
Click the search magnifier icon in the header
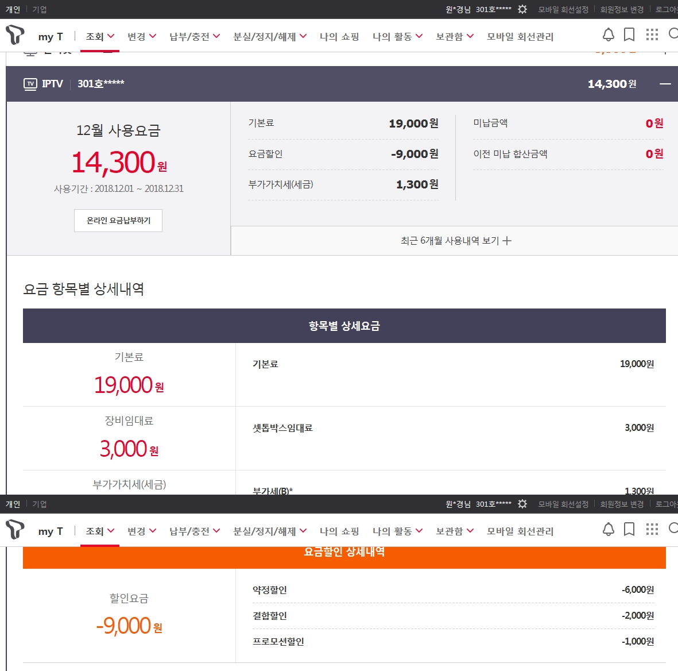pos(673,34)
